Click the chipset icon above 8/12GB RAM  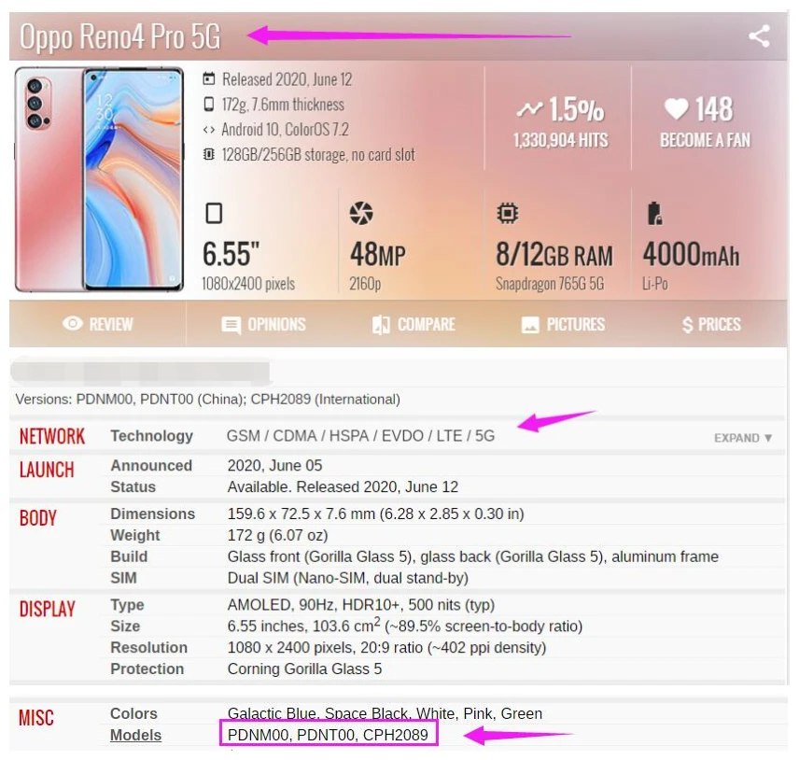(x=508, y=213)
